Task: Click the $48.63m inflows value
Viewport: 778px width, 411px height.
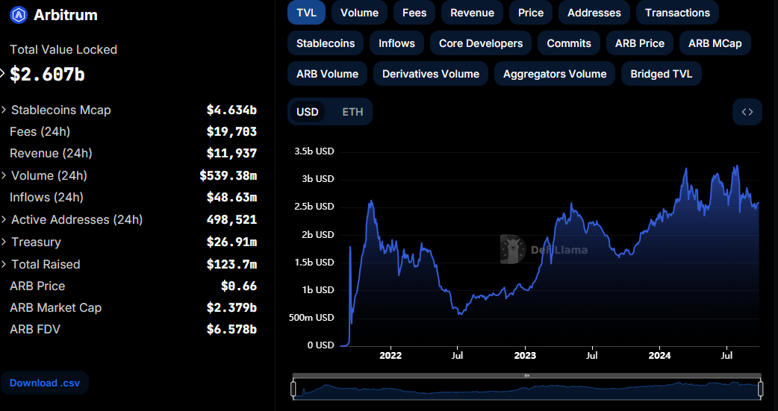Action: (x=231, y=198)
